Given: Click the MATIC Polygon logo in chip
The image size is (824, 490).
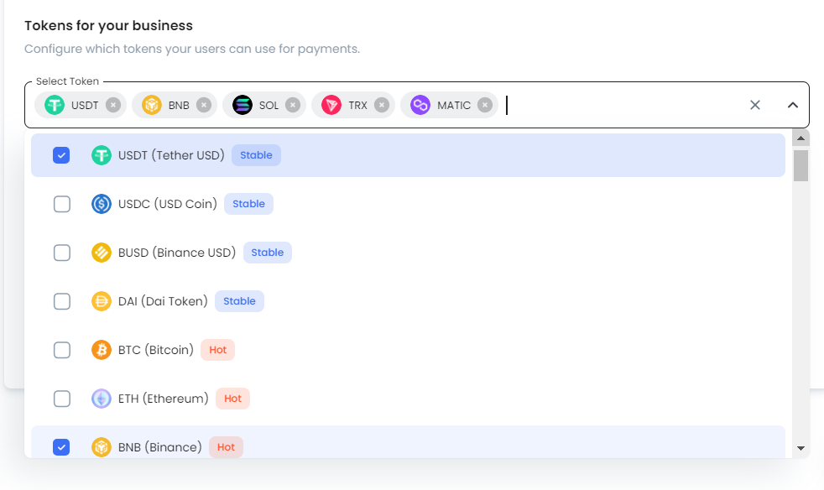Looking at the screenshot, I should [x=420, y=105].
